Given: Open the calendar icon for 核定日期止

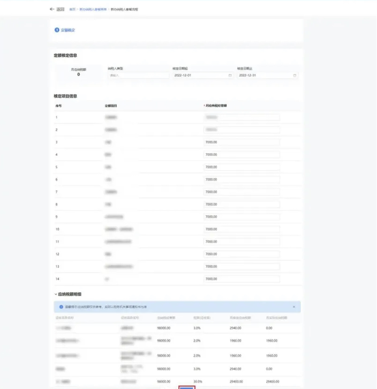Looking at the screenshot, I should [295, 75].
